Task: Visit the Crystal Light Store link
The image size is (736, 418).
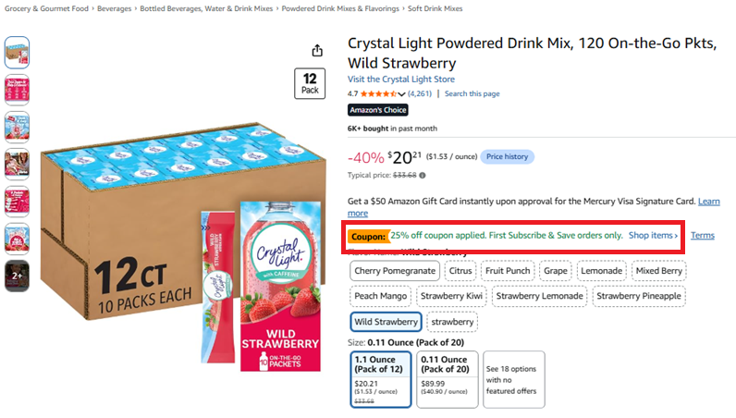Action: pyautogui.click(x=401, y=79)
